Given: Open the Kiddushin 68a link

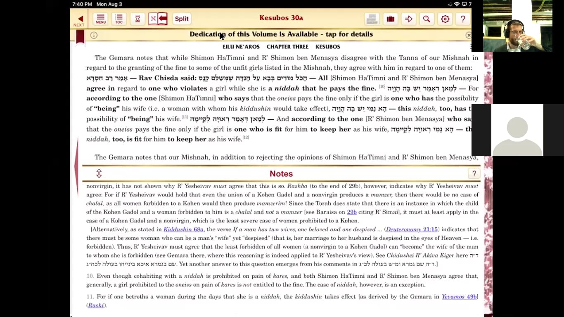Looking at the screenshot, I should point(183,229).
